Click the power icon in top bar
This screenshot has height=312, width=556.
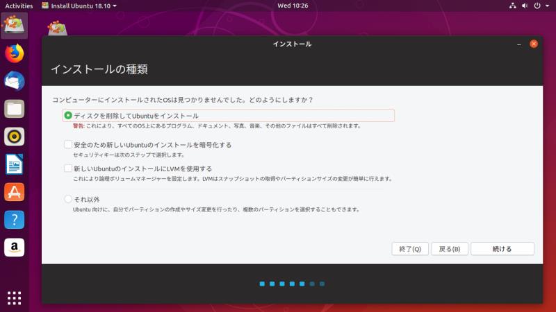pyautogui.click(x=537, y=6)
